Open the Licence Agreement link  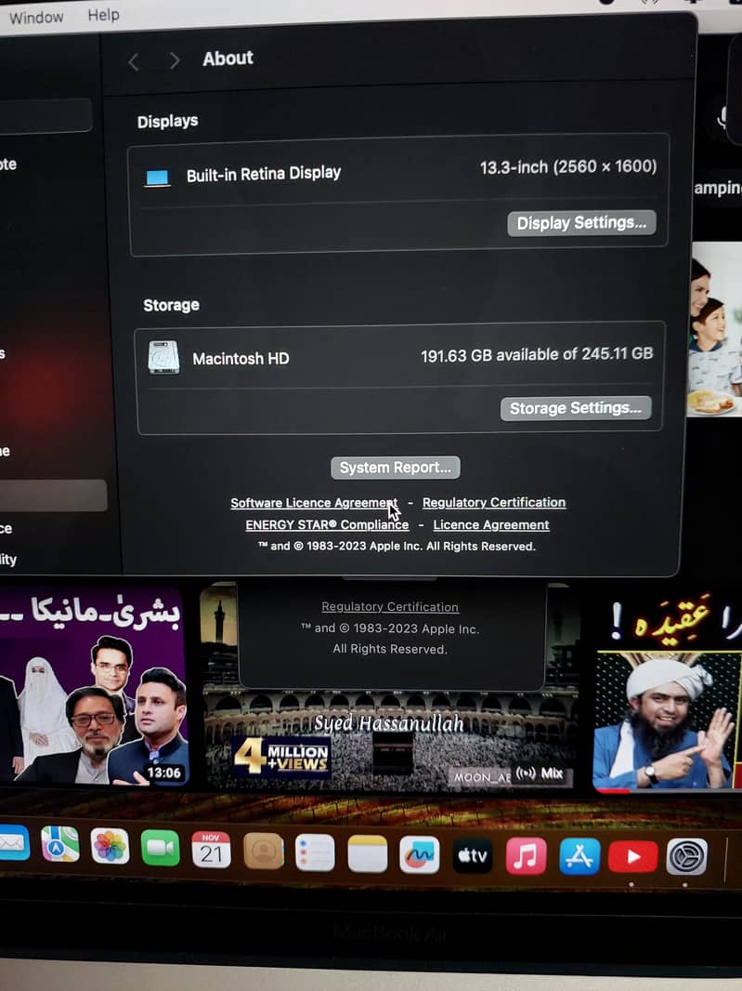(x=491, y=525)
